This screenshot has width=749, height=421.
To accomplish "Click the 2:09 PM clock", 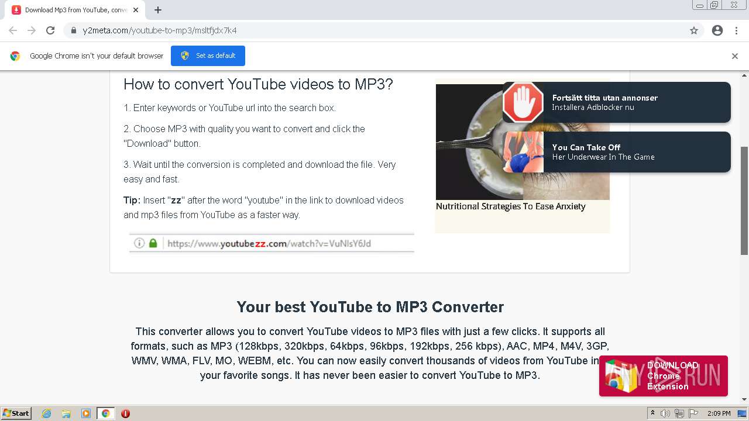I will point(719,413).
